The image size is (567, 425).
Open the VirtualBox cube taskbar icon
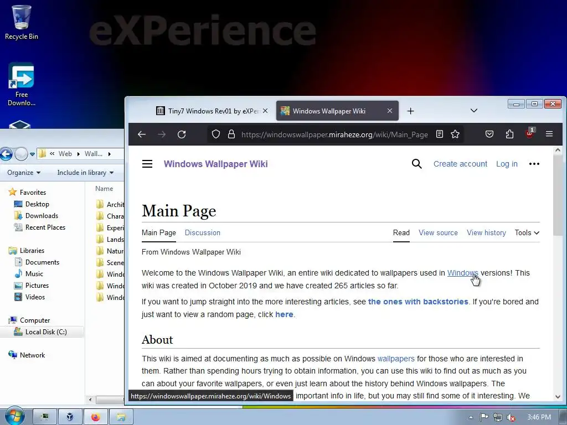[x=70, y=417]
